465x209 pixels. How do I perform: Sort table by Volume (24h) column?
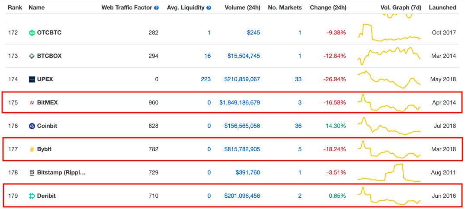tap(242, 8)
